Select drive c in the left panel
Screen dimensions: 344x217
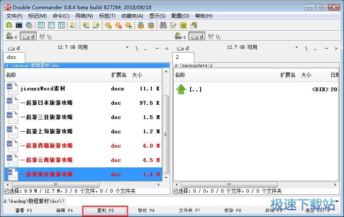(12, 36)
